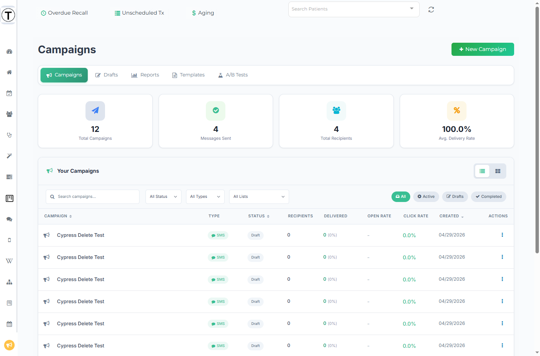Select the Campaigns tab

pos(64,75)
